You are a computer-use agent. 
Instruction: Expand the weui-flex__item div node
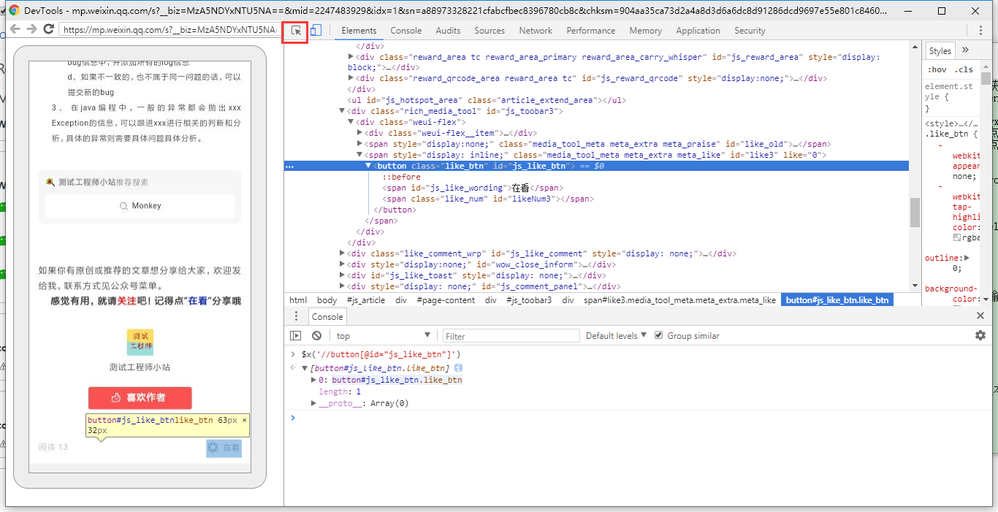(360, 134)
